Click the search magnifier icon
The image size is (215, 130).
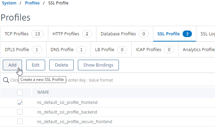pyautogui.click(x=6, y=80)
